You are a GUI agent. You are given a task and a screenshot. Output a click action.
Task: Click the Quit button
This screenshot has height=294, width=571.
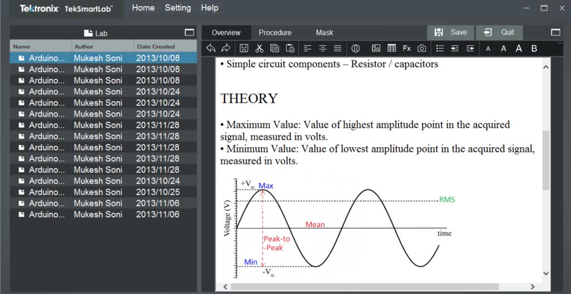click(499, 32)
